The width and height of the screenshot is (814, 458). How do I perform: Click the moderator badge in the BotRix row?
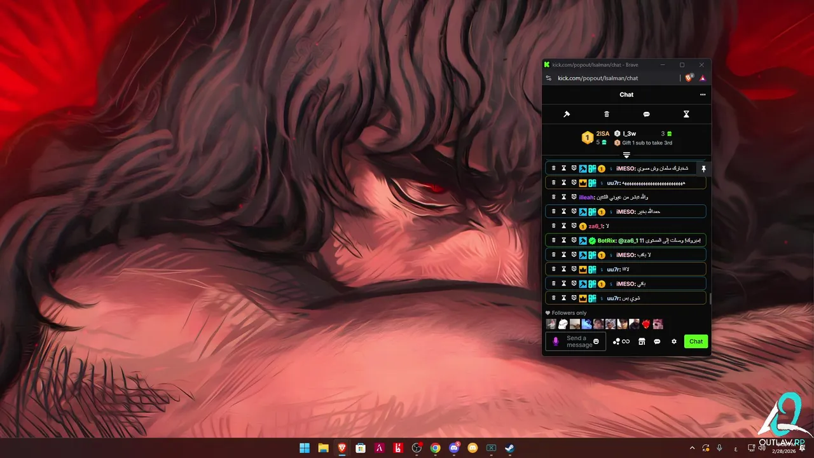[x=583, y=240]
